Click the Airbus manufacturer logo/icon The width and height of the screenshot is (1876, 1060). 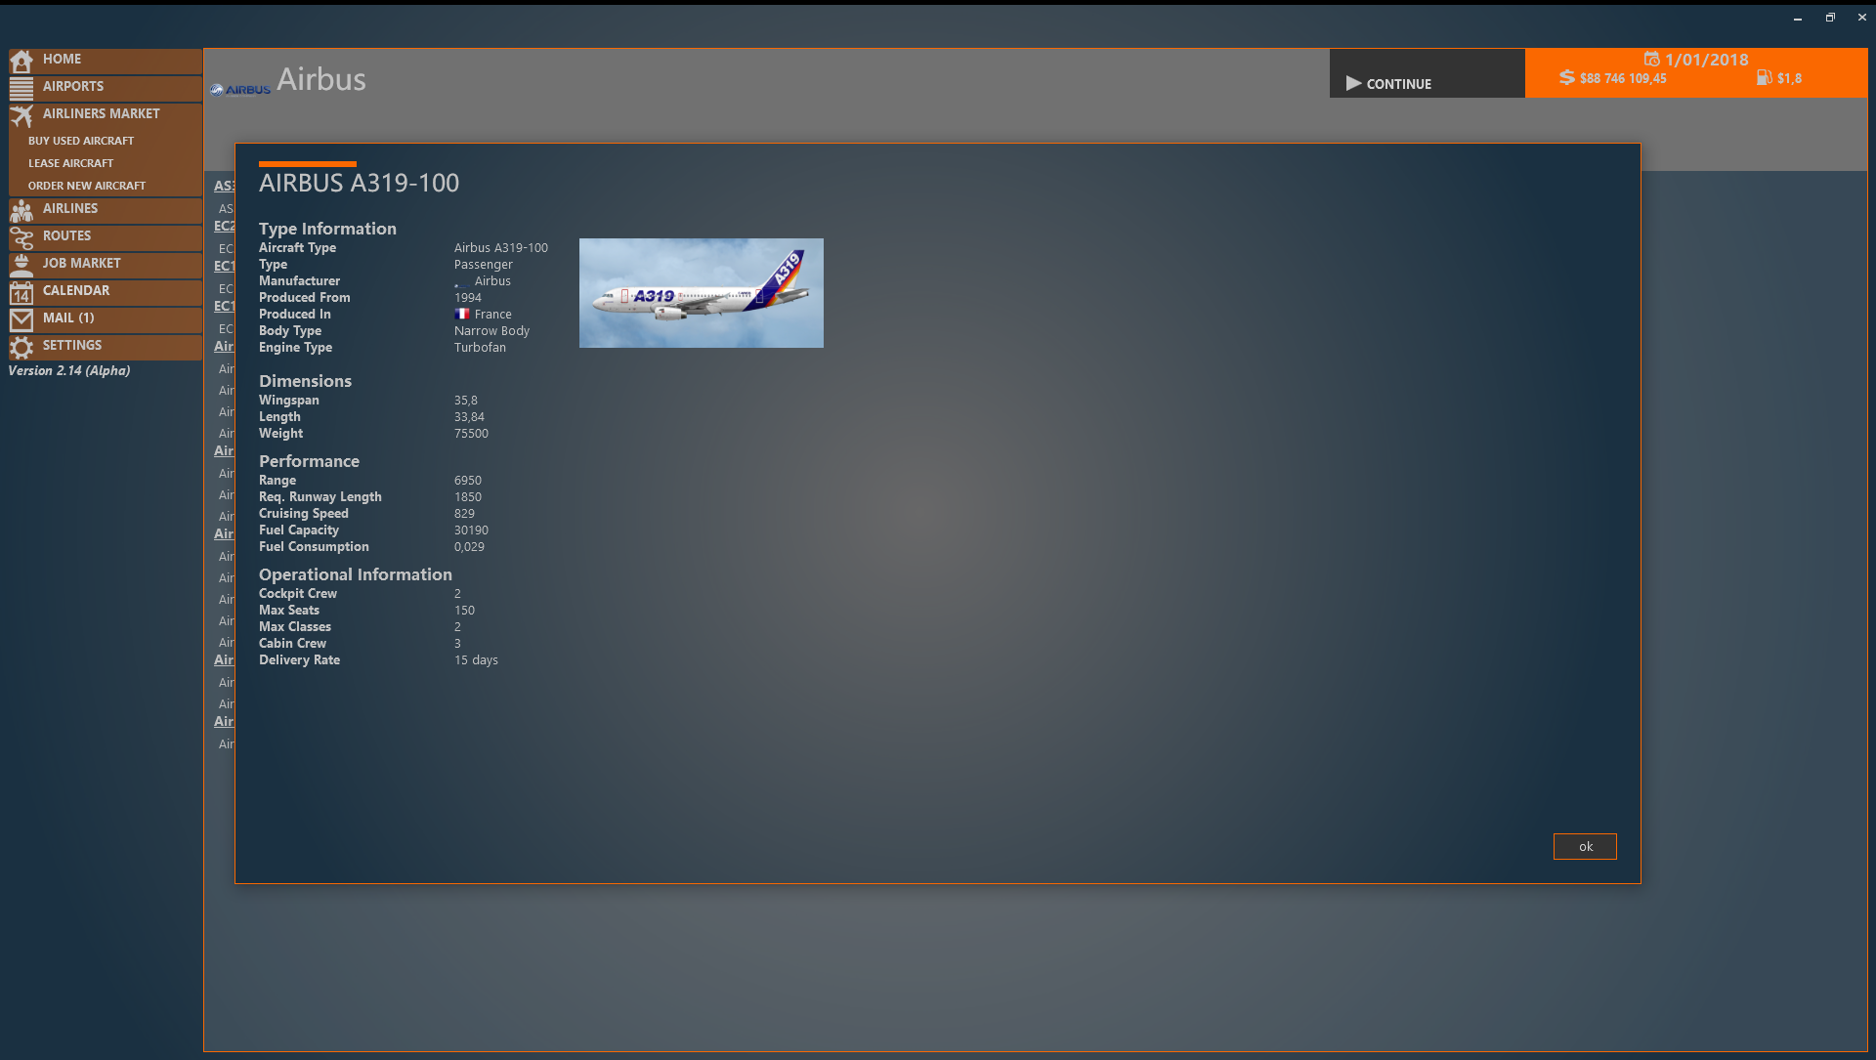point(238,89)
